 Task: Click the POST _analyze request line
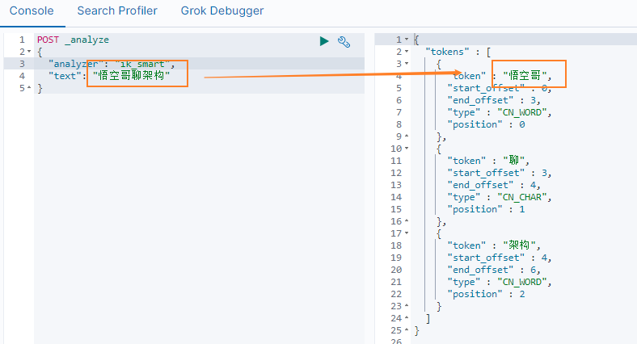pyautogui.click(x=73, y=40)
